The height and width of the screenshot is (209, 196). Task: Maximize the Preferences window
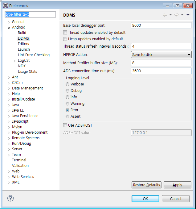(x=178, y=6)
